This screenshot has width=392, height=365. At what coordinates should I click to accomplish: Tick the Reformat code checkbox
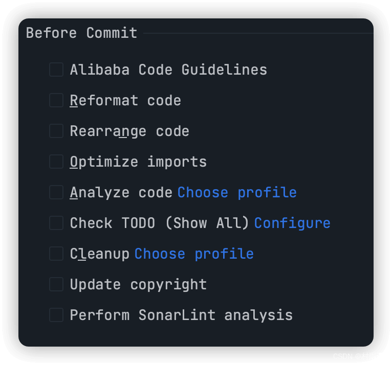pos(56,100)
